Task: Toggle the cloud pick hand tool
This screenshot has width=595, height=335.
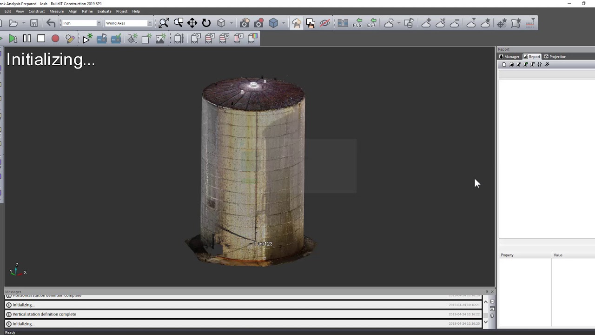Action: 297,23
